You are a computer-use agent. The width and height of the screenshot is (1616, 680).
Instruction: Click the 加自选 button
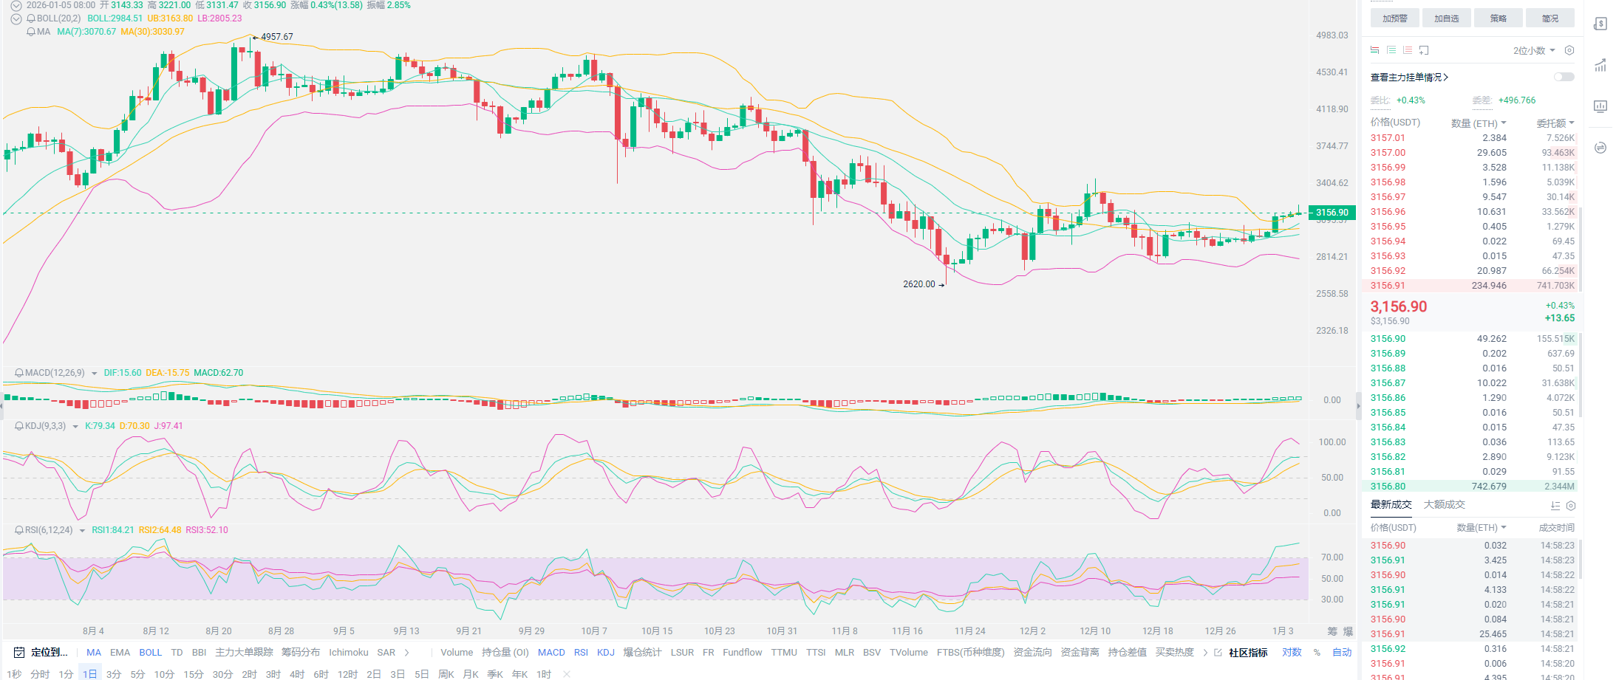point(1446,18)
